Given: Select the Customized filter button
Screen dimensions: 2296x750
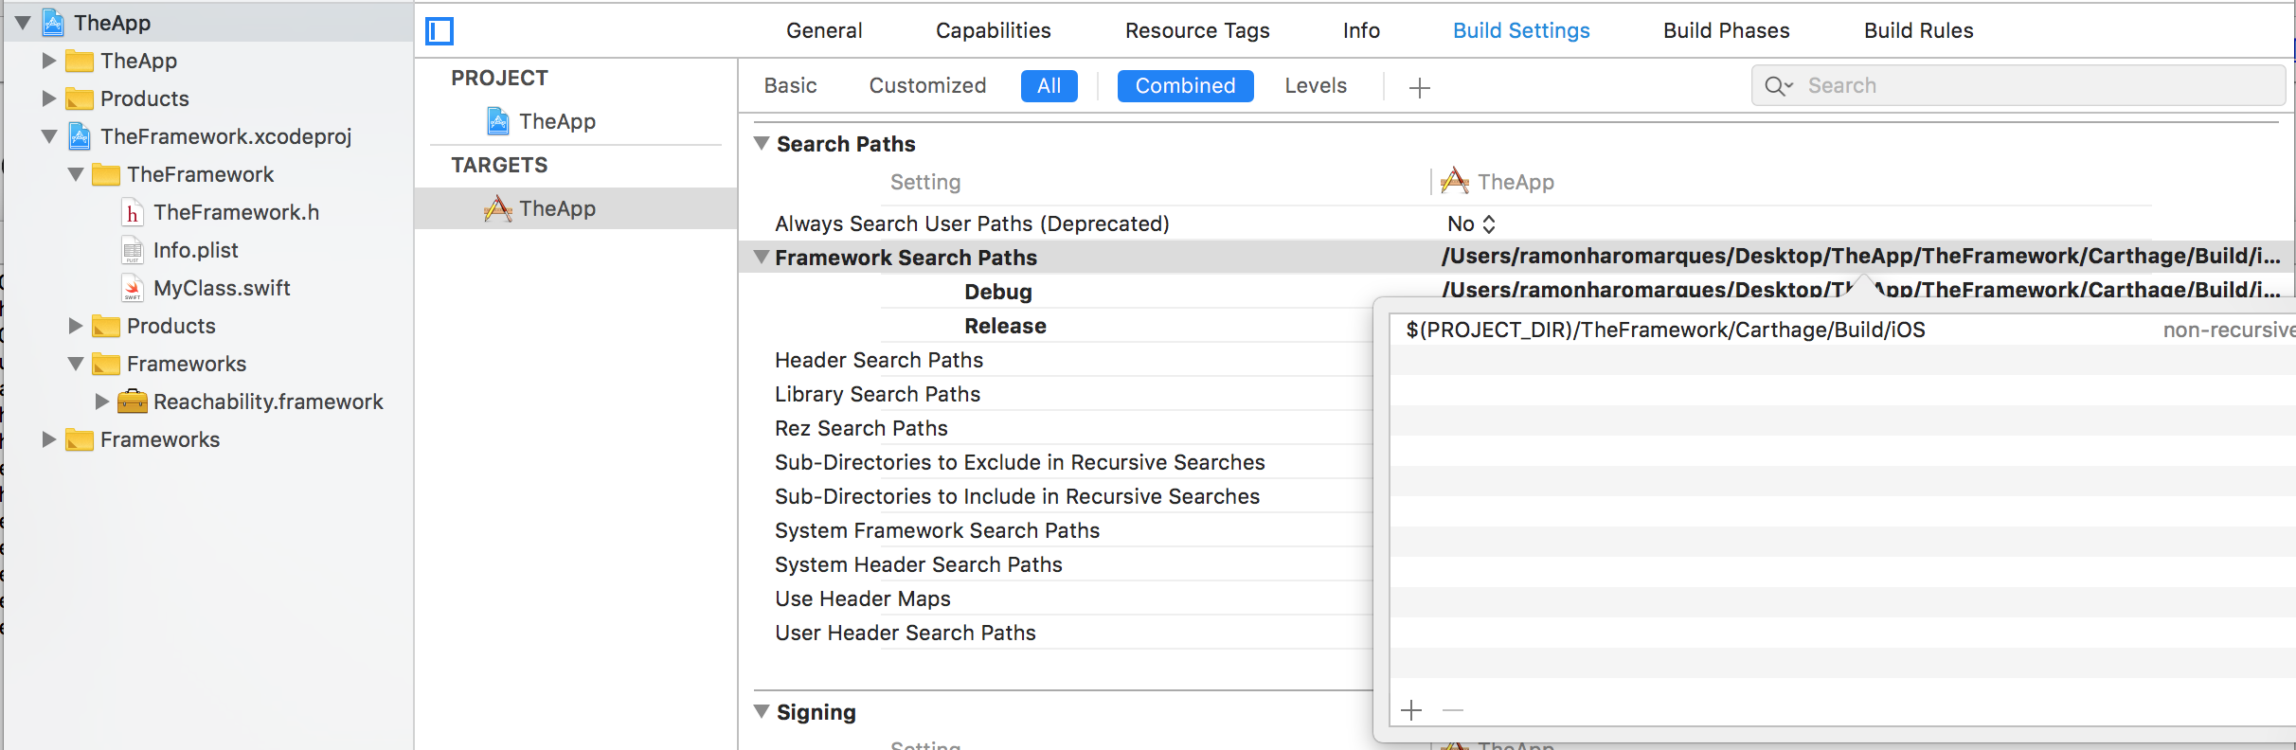Looking at the screenshot, I should [927, 86].
